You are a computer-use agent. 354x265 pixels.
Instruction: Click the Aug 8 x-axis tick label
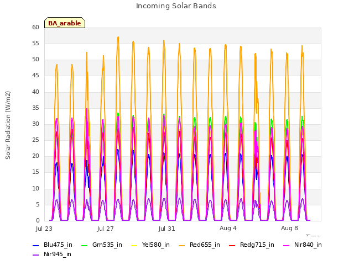(289, 228)
